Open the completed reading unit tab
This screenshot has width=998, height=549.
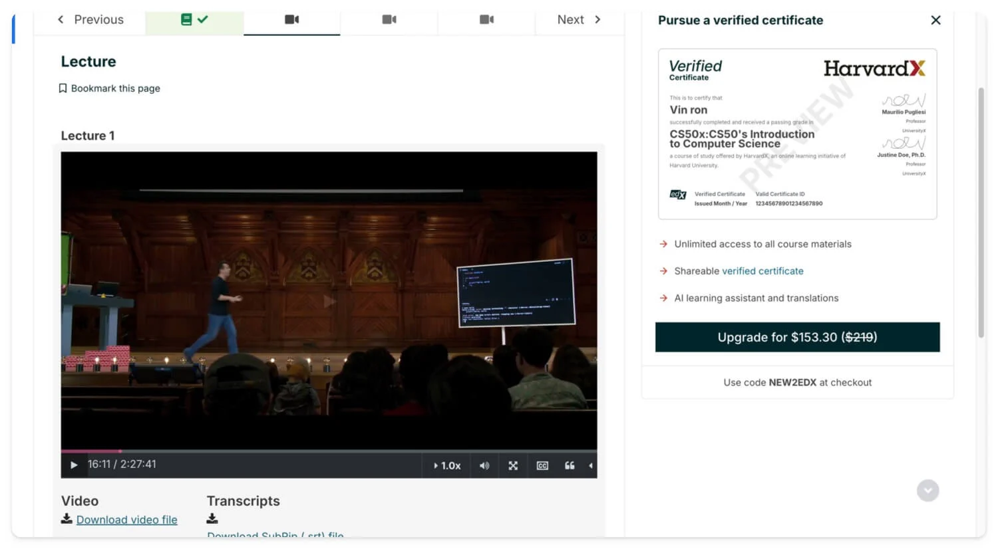pos(194,20)
